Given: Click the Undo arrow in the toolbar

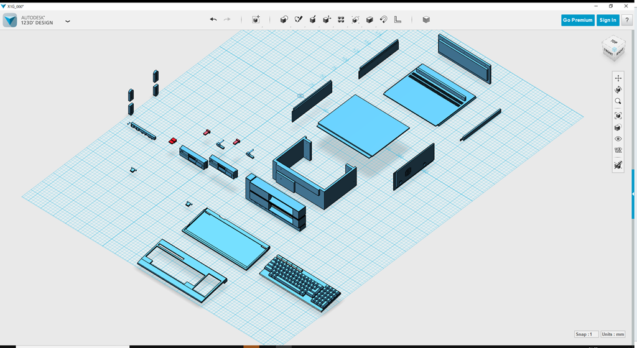Looking at the screenshot, I should click(x=213, y=20).
